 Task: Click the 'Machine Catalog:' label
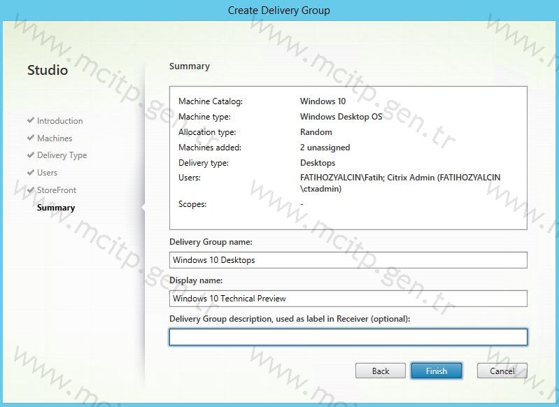pyautogui.click(x=211, y=101)
